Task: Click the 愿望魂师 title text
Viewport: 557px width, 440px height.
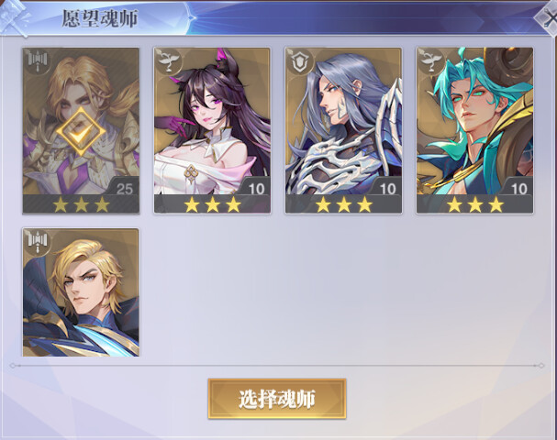Action: tap(100, 18)
